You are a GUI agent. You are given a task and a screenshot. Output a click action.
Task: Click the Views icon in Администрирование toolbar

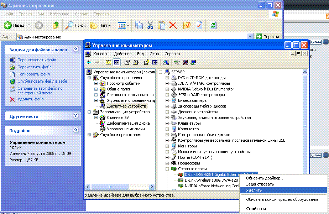pyautogui.click(x=122, y=26)
